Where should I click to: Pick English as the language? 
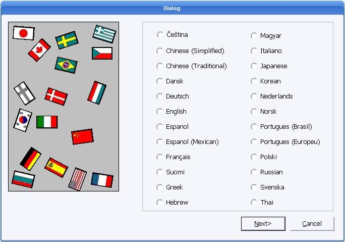(160, 112)
